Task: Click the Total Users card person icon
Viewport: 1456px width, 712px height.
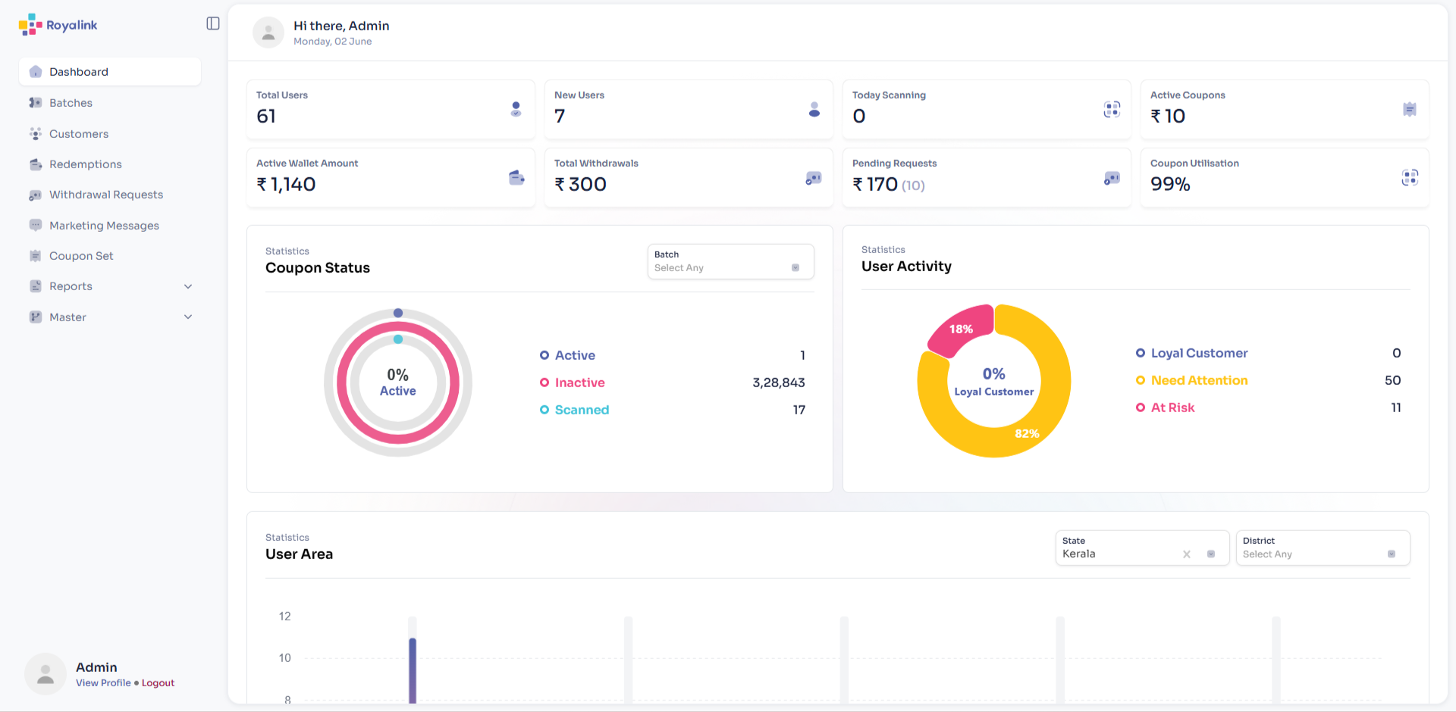Action: [x=516, y=110]
